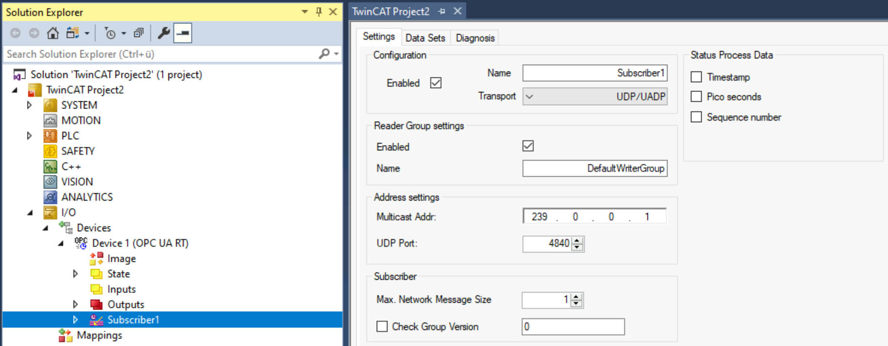This screenshot has height=346, width=888.
Task: Click the Image node icon
Action: point(97,258)
